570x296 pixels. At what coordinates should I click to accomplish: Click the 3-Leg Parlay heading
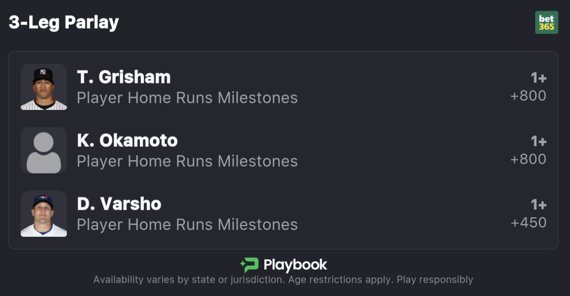click(64, 22)
